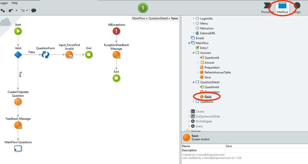Screen dimensions: 308x164
Task: Select QuestionId under QuestionDetail screen
Action: [212, 87]
